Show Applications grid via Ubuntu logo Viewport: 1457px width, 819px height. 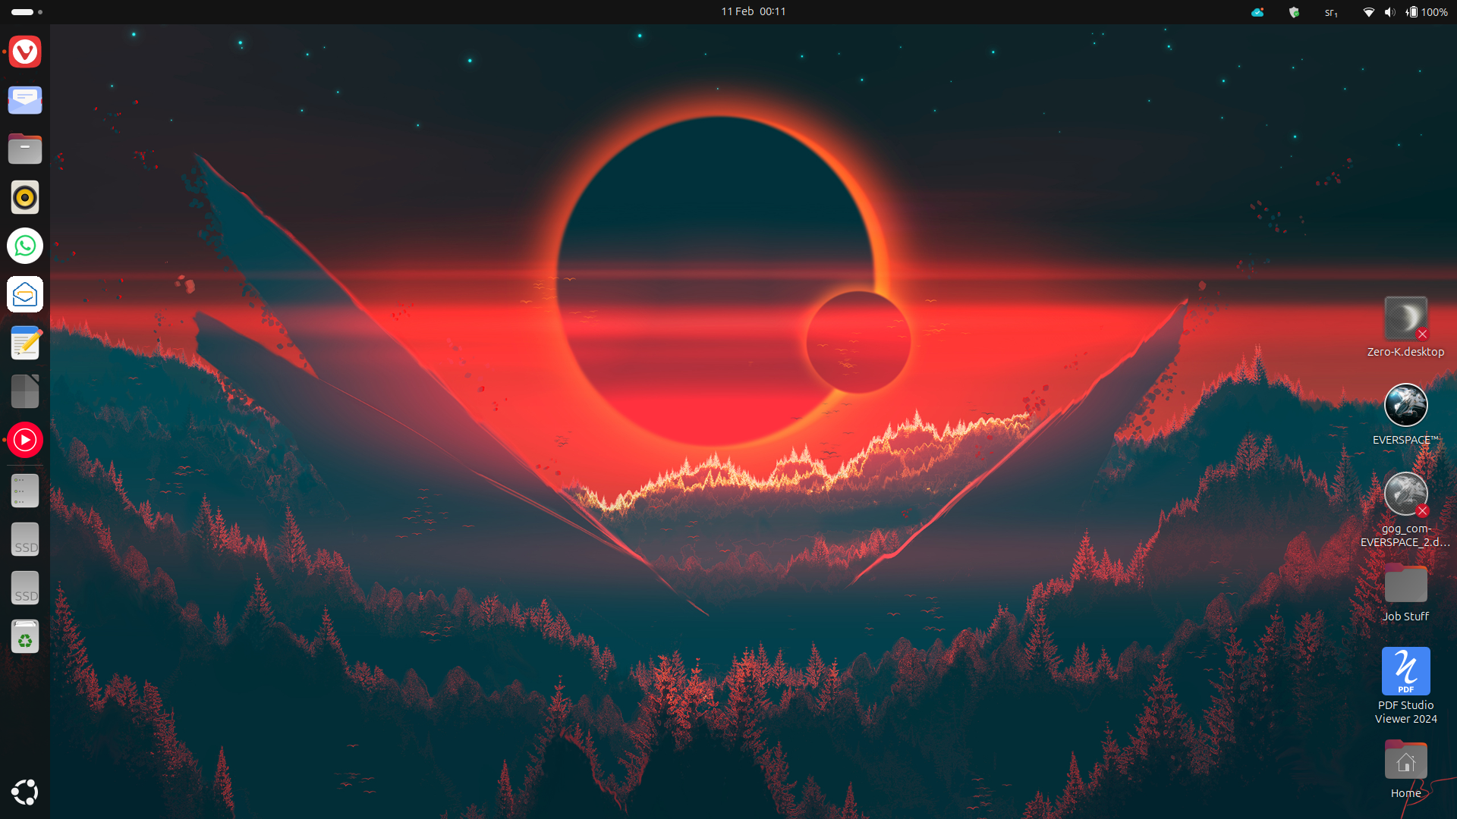click(25, 792)
